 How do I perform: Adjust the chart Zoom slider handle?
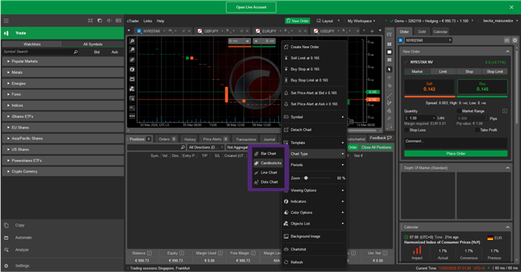[x=306, y=178]
